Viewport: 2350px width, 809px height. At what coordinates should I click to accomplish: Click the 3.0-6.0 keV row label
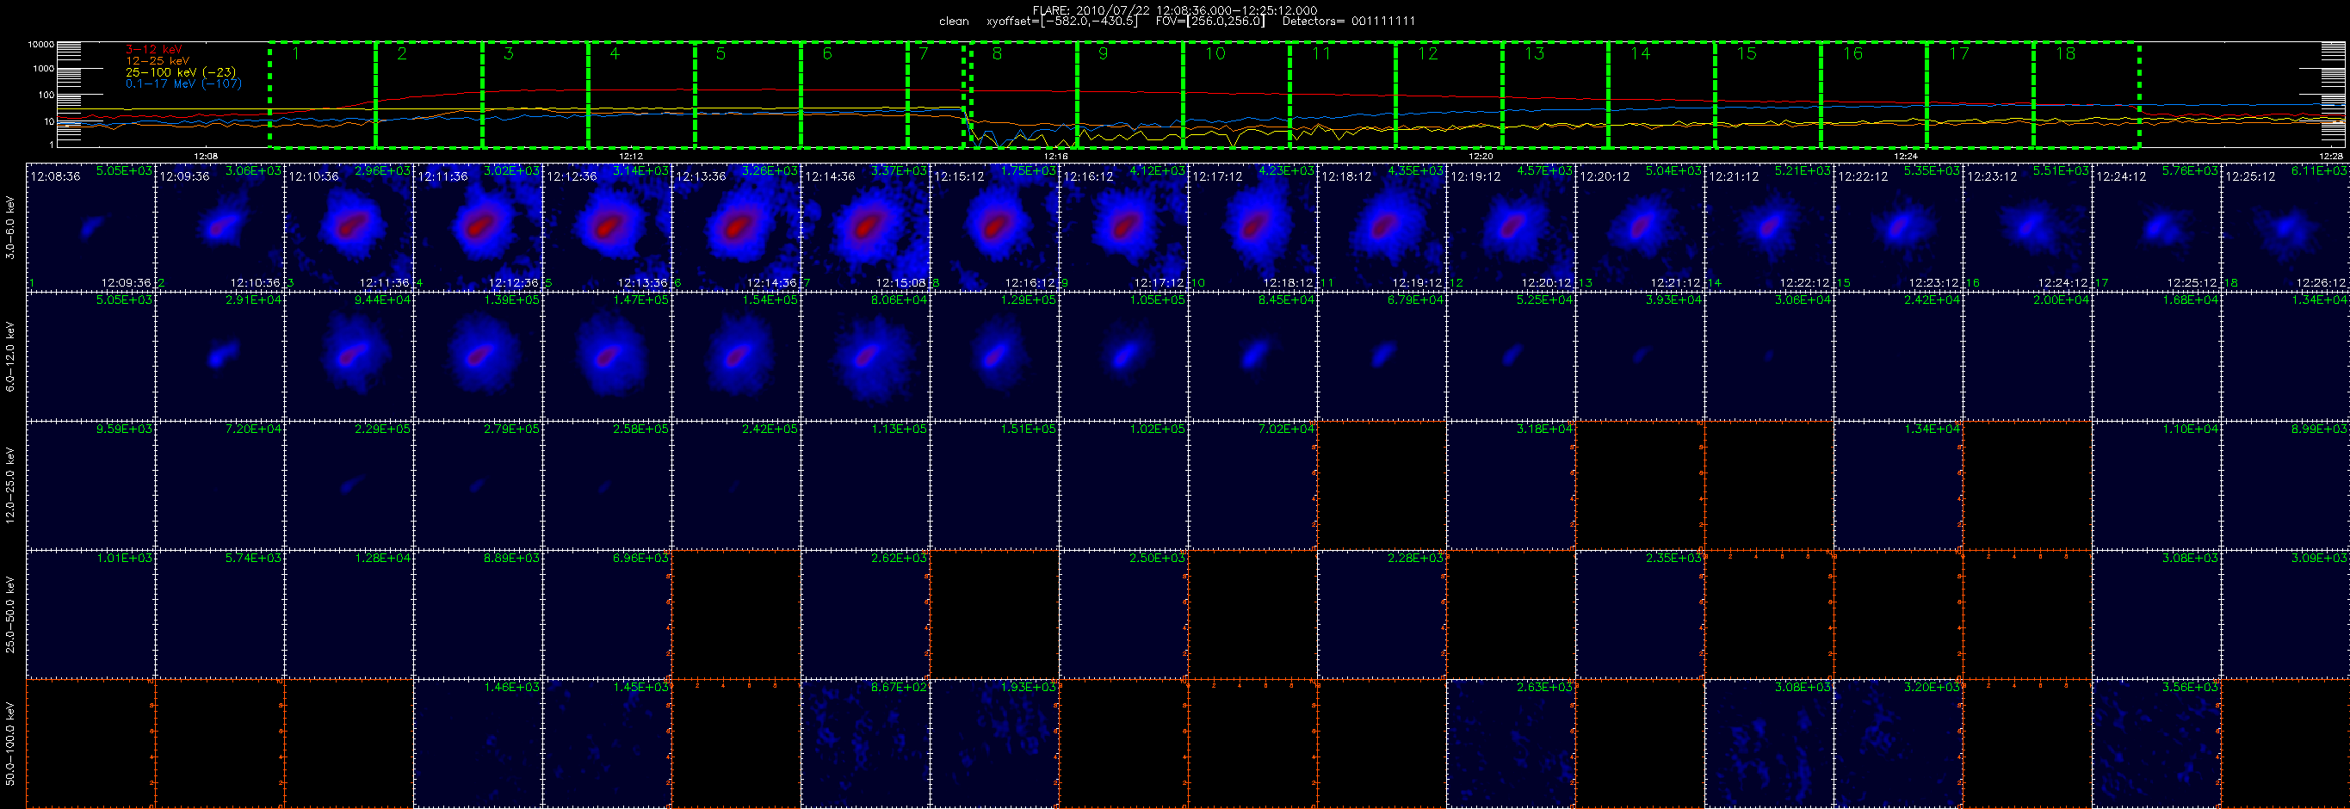click(10, 228)
